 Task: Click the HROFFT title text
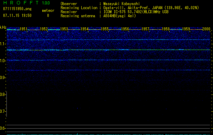click(x=20, y=3)
